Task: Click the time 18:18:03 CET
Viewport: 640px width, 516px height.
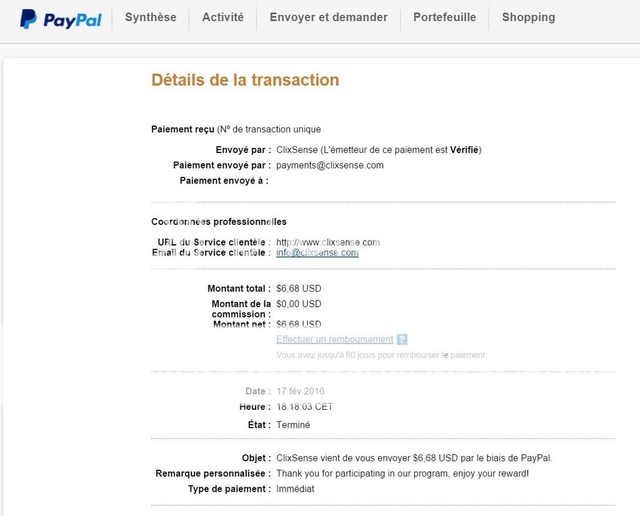Action: [x=305, y=407]
